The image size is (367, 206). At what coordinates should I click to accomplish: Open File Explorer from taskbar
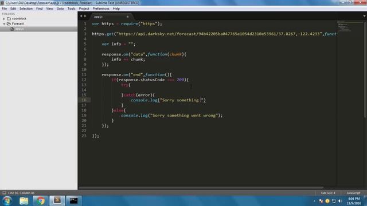coord(24,201)
